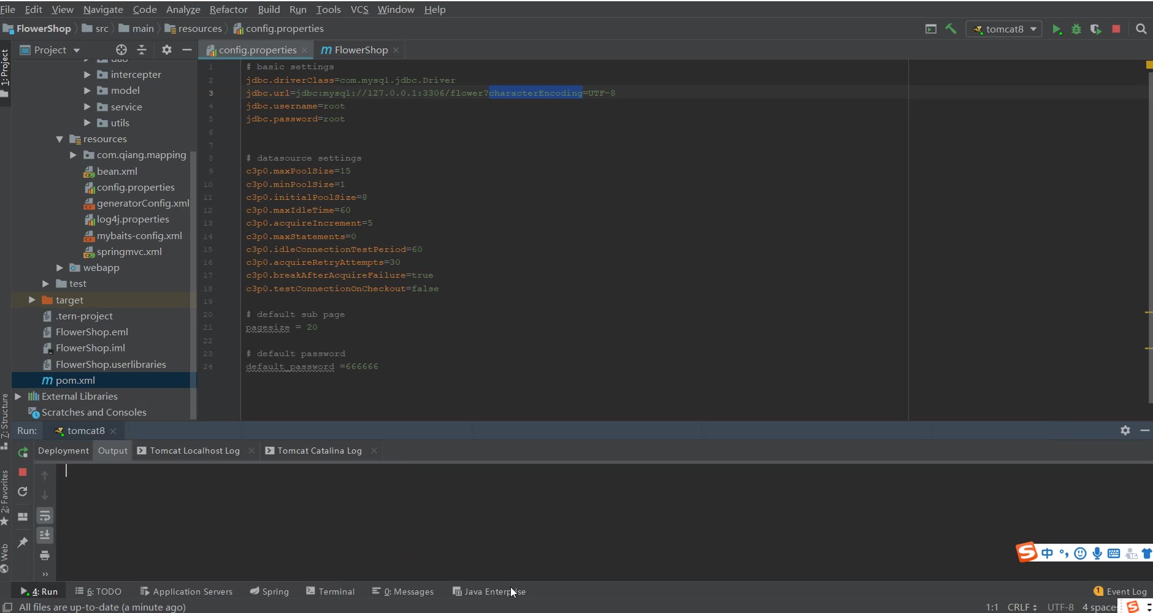Click the Debug bug icon

pos(1076,29)
